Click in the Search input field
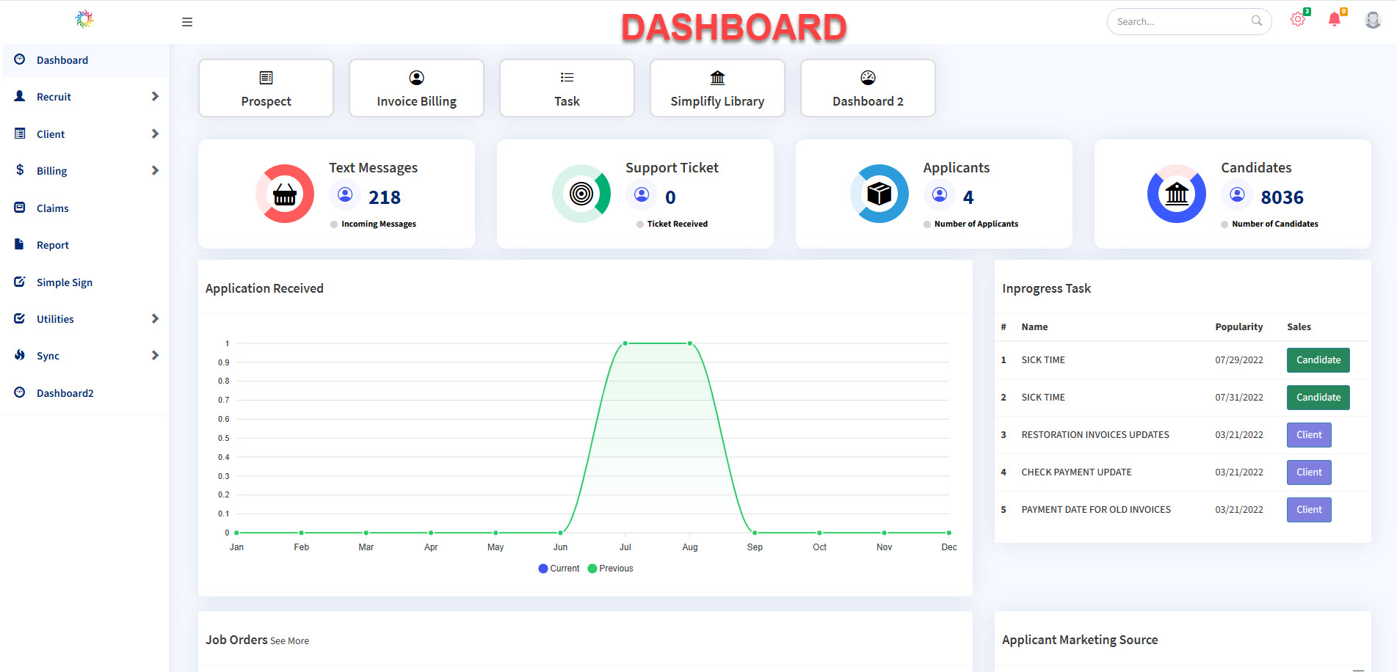 [1179, 22]
